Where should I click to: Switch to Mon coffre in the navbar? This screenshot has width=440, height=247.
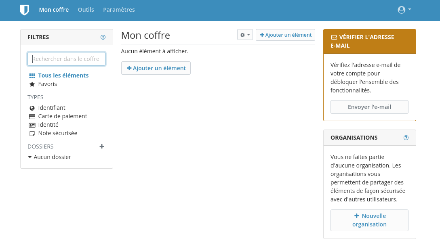54,10
